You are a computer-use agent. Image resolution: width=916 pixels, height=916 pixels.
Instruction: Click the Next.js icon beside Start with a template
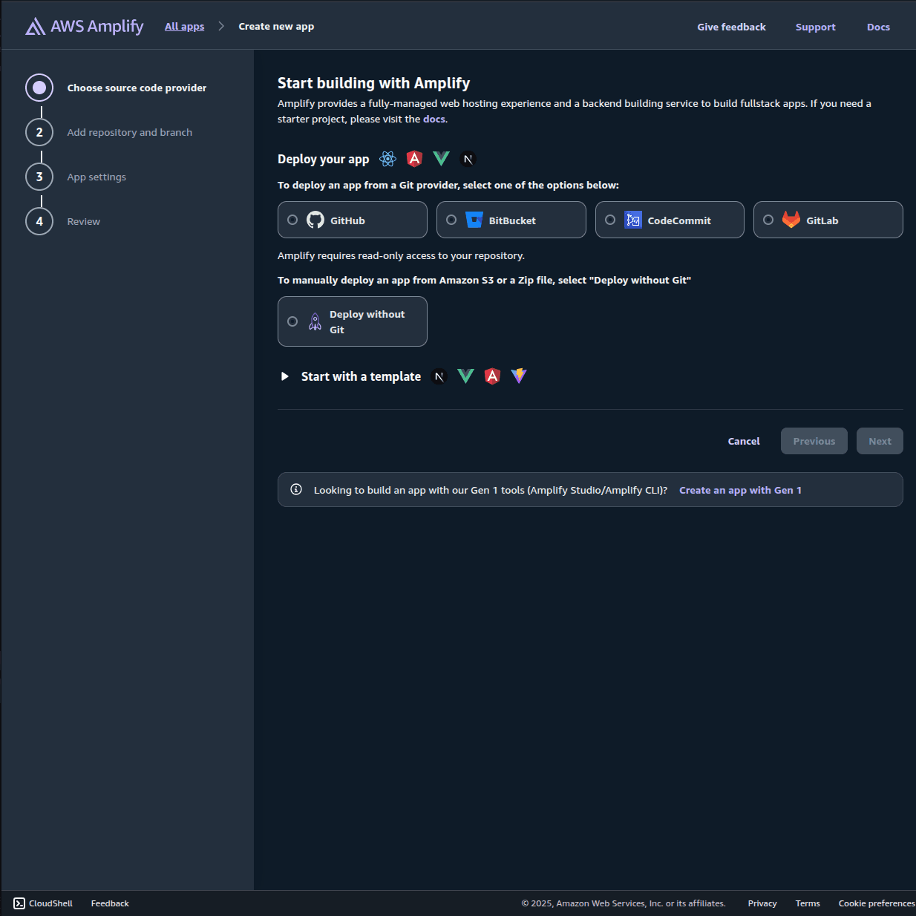(x=439, y=376)
